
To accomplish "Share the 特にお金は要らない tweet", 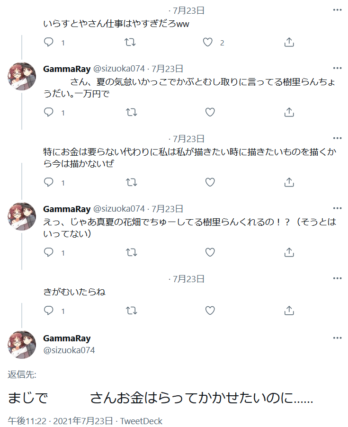I will coord(289,182).
